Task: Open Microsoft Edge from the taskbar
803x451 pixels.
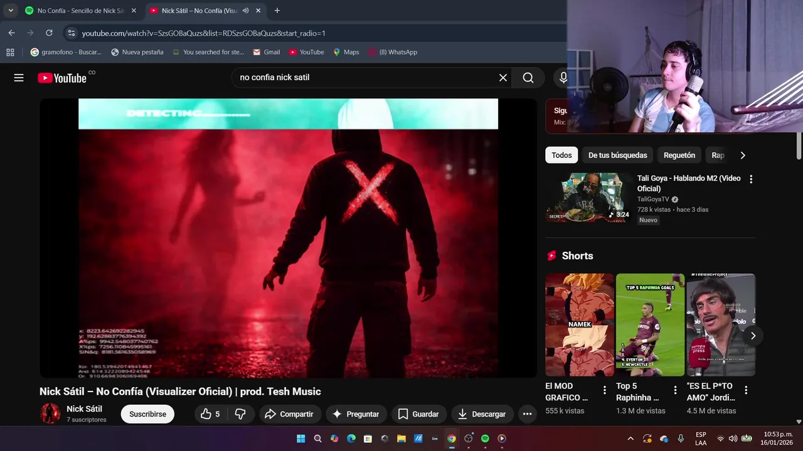Action: tap(351, 438)
